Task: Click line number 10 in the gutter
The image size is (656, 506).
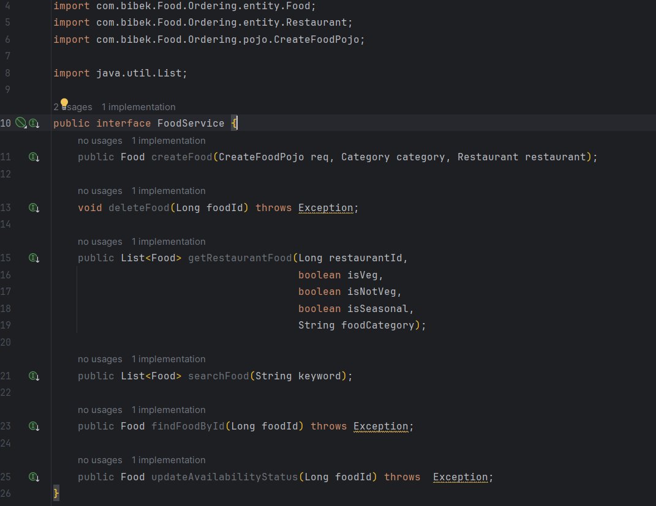Action: click(6, 123)
